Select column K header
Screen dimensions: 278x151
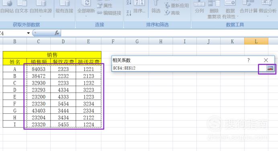[x=232, y=41]
